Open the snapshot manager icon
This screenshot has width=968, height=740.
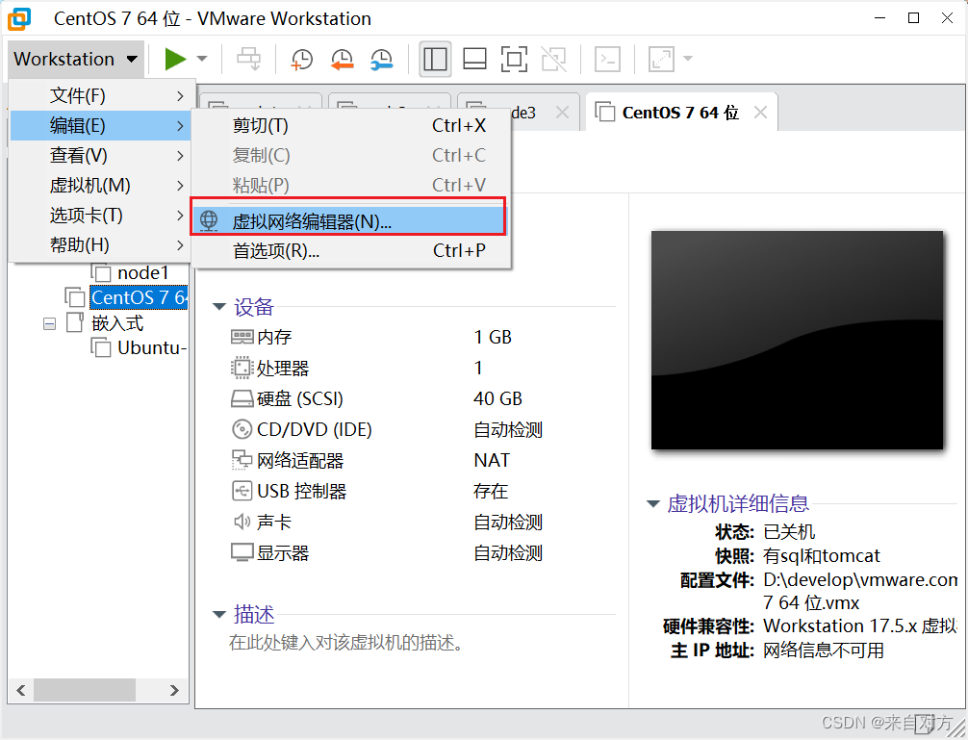click(382, 60)
